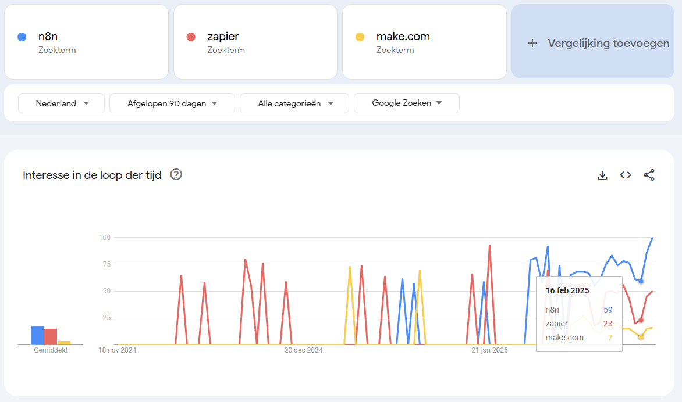This screenshot has height=402, width=682.
Task: Click the 18 nov 2024 axis label
Action: (118, 350)
